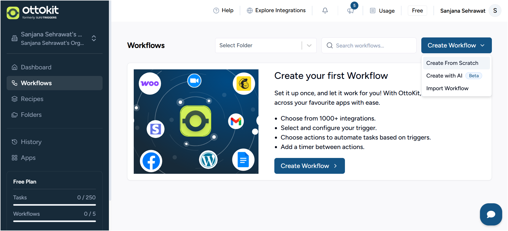The width and height of the screenshot is (508, 231).
Task: Click the Free plan badge
Action: tap(417, 11)
